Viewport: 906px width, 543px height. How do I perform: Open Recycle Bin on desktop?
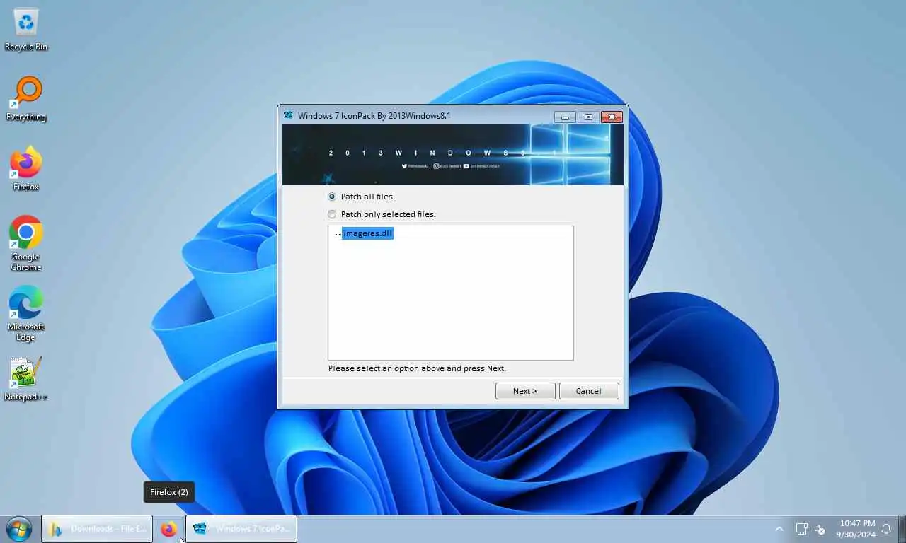(26, 30)
